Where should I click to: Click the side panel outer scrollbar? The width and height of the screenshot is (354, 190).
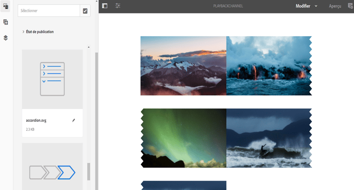[x=97, y=121]
